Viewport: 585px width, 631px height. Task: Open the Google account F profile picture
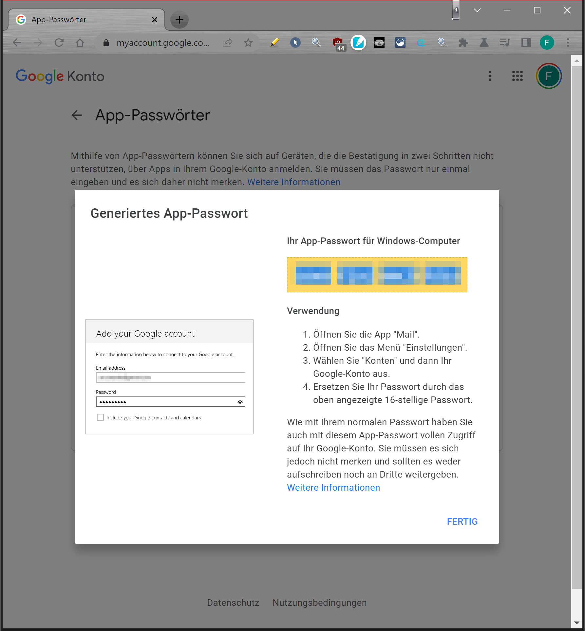(x=549, y=76)
